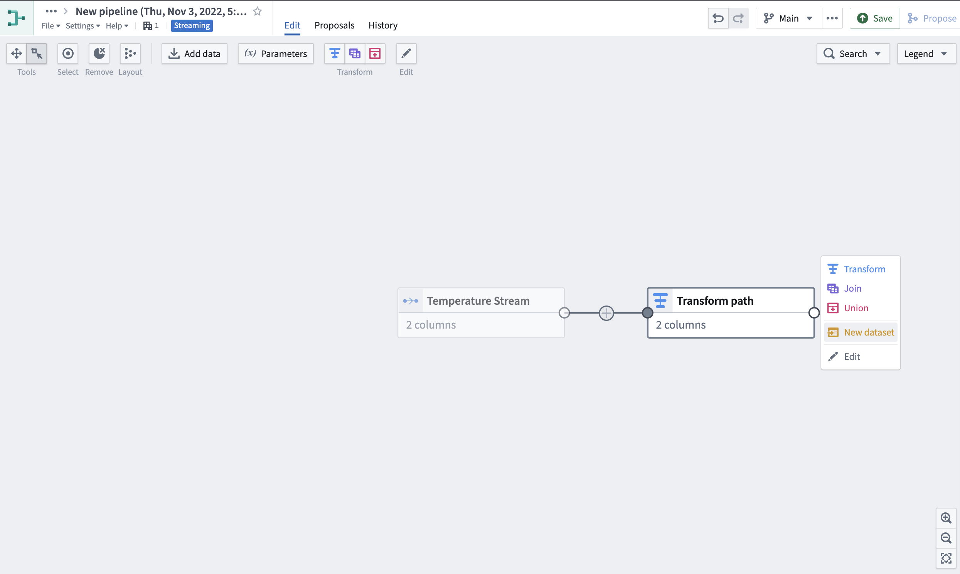Add a Union transform from the toolbar
This screenshot has height=574, width=960.
pyautogui.click(x=375, y=54)
